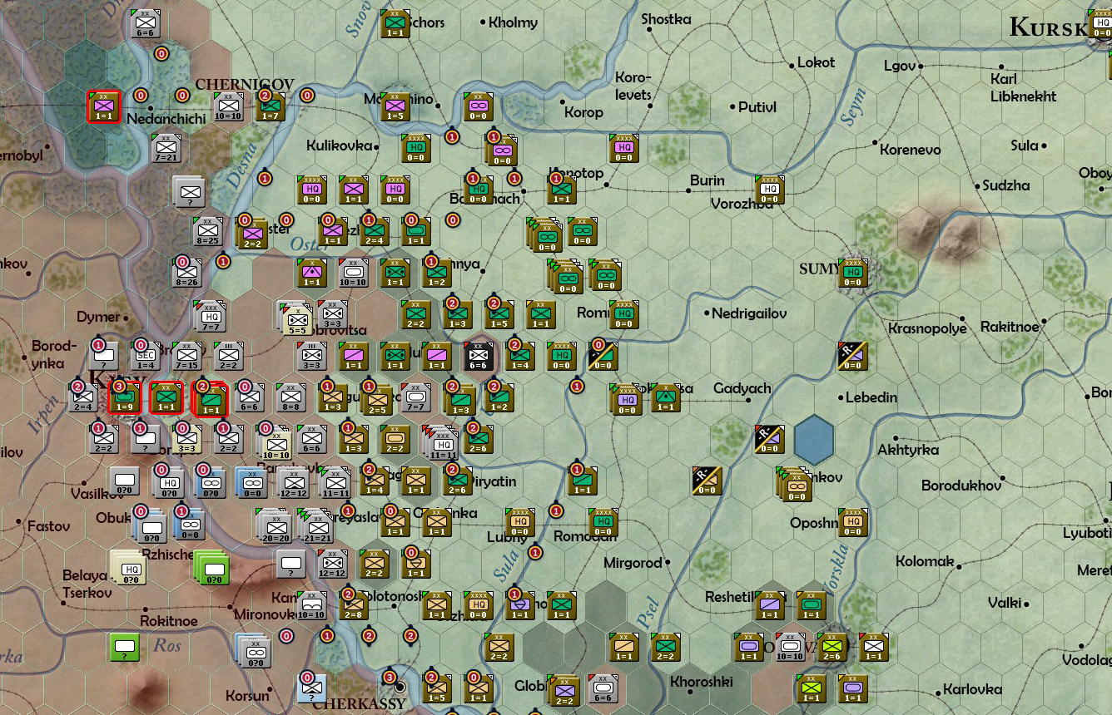Select the 7=21 infantry counter below Nedanchichi
1112x715 pixels.
click(166, 149)
